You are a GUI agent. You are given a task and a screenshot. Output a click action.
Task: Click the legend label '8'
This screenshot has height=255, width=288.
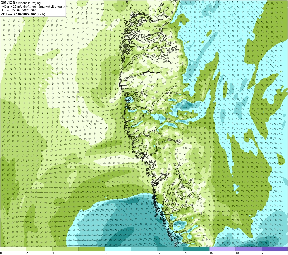[106, 253]
